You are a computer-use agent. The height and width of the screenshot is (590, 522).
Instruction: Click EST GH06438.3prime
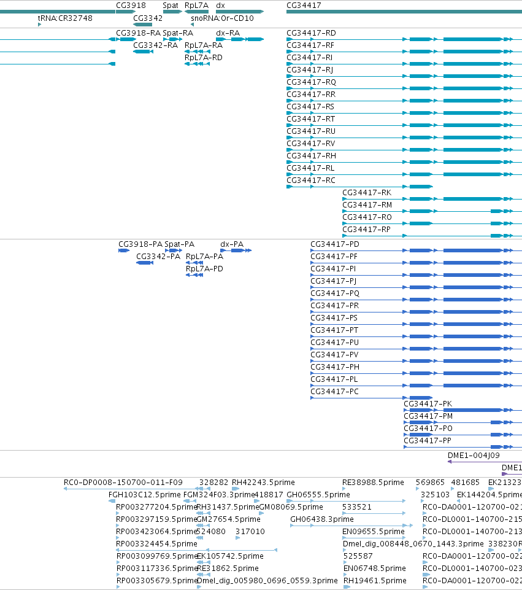tap(321, 519)
